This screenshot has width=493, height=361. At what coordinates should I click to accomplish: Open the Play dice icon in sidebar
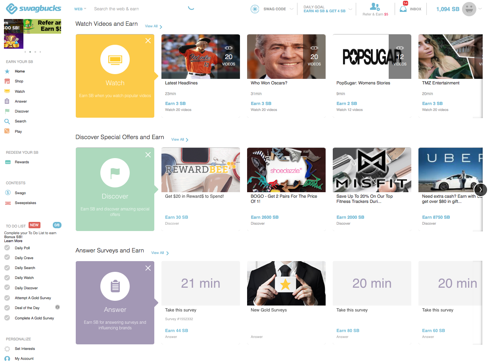click(7, 131)
